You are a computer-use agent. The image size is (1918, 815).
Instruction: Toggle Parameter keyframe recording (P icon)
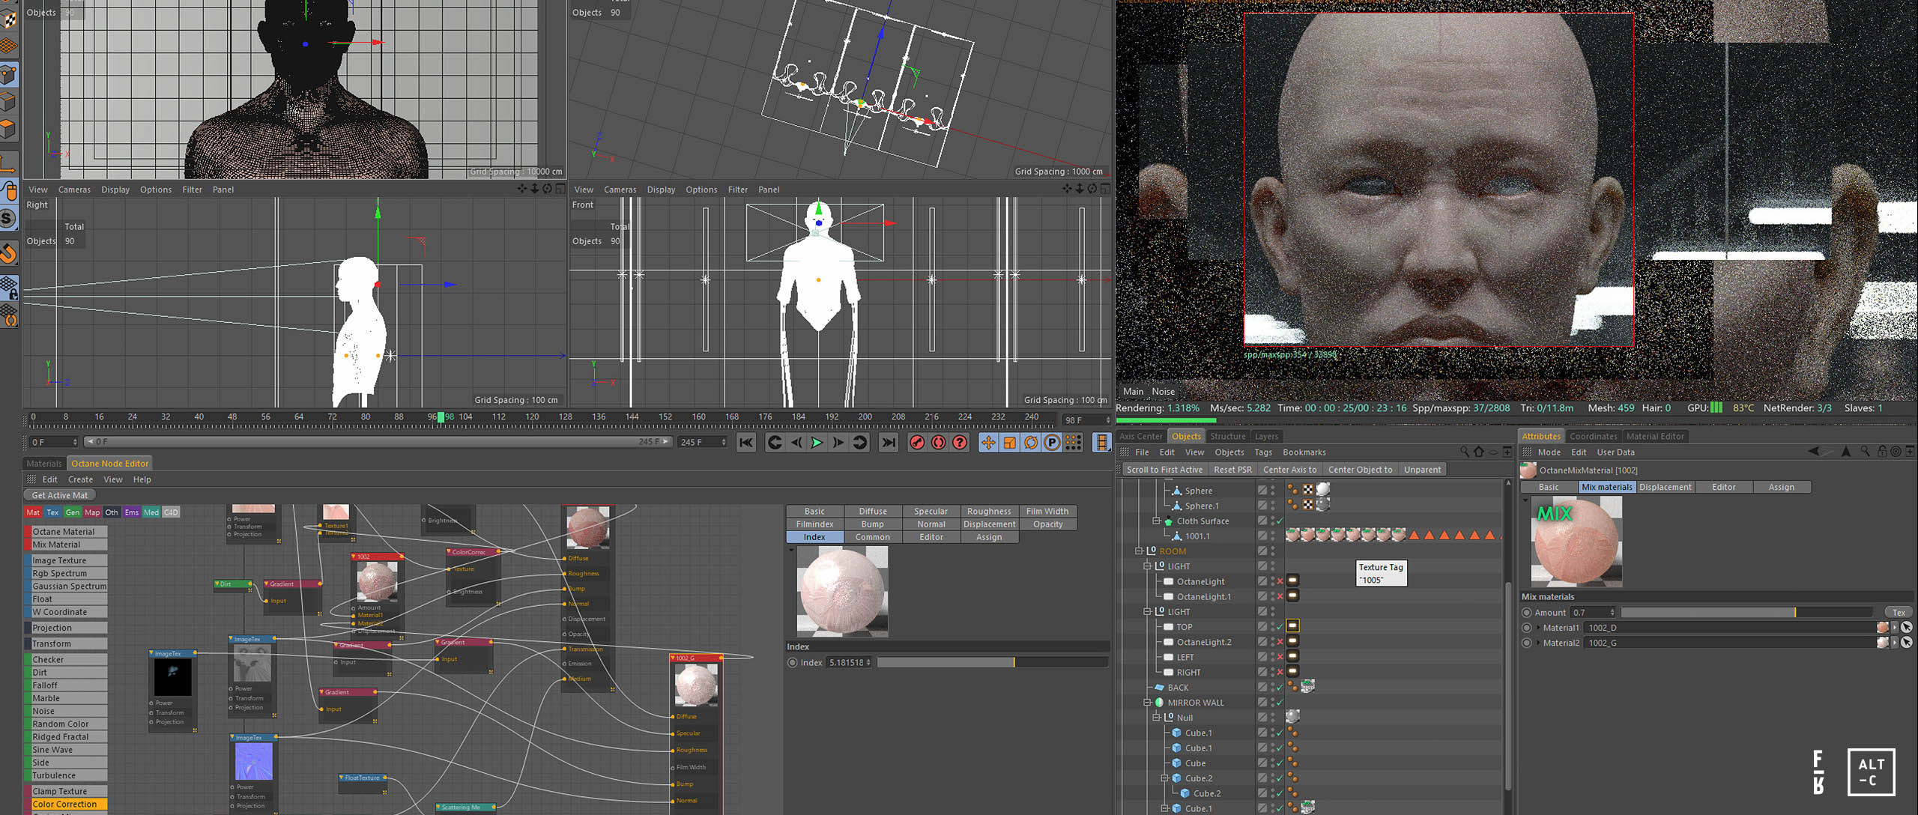pyautogui.click(x=1052, y=443)
